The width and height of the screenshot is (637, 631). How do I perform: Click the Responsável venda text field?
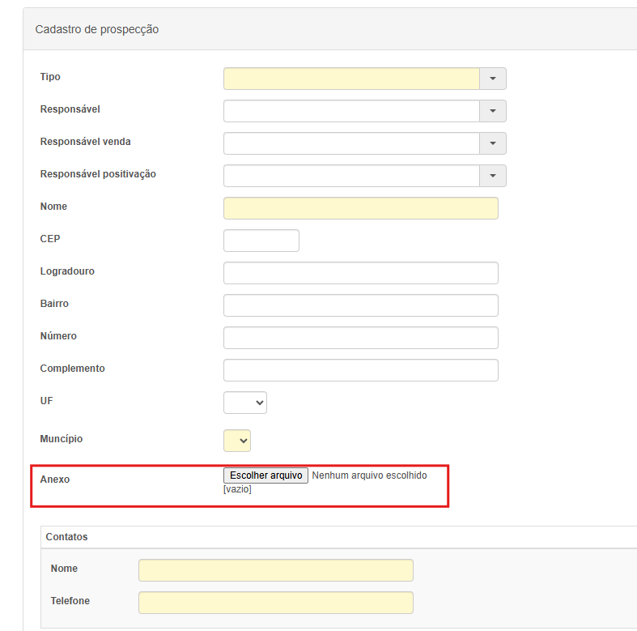pos(351,143)
